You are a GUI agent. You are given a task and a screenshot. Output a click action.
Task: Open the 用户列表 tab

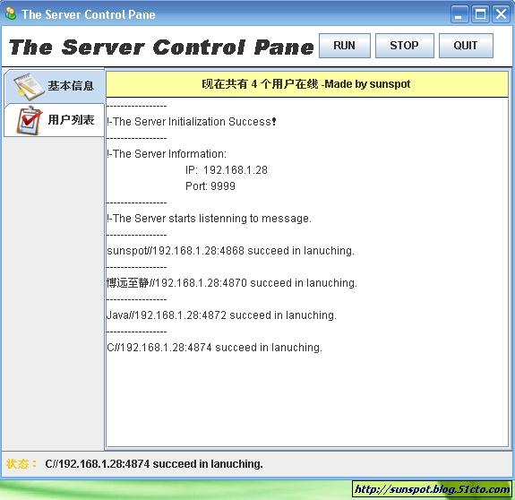pos(55,120)
